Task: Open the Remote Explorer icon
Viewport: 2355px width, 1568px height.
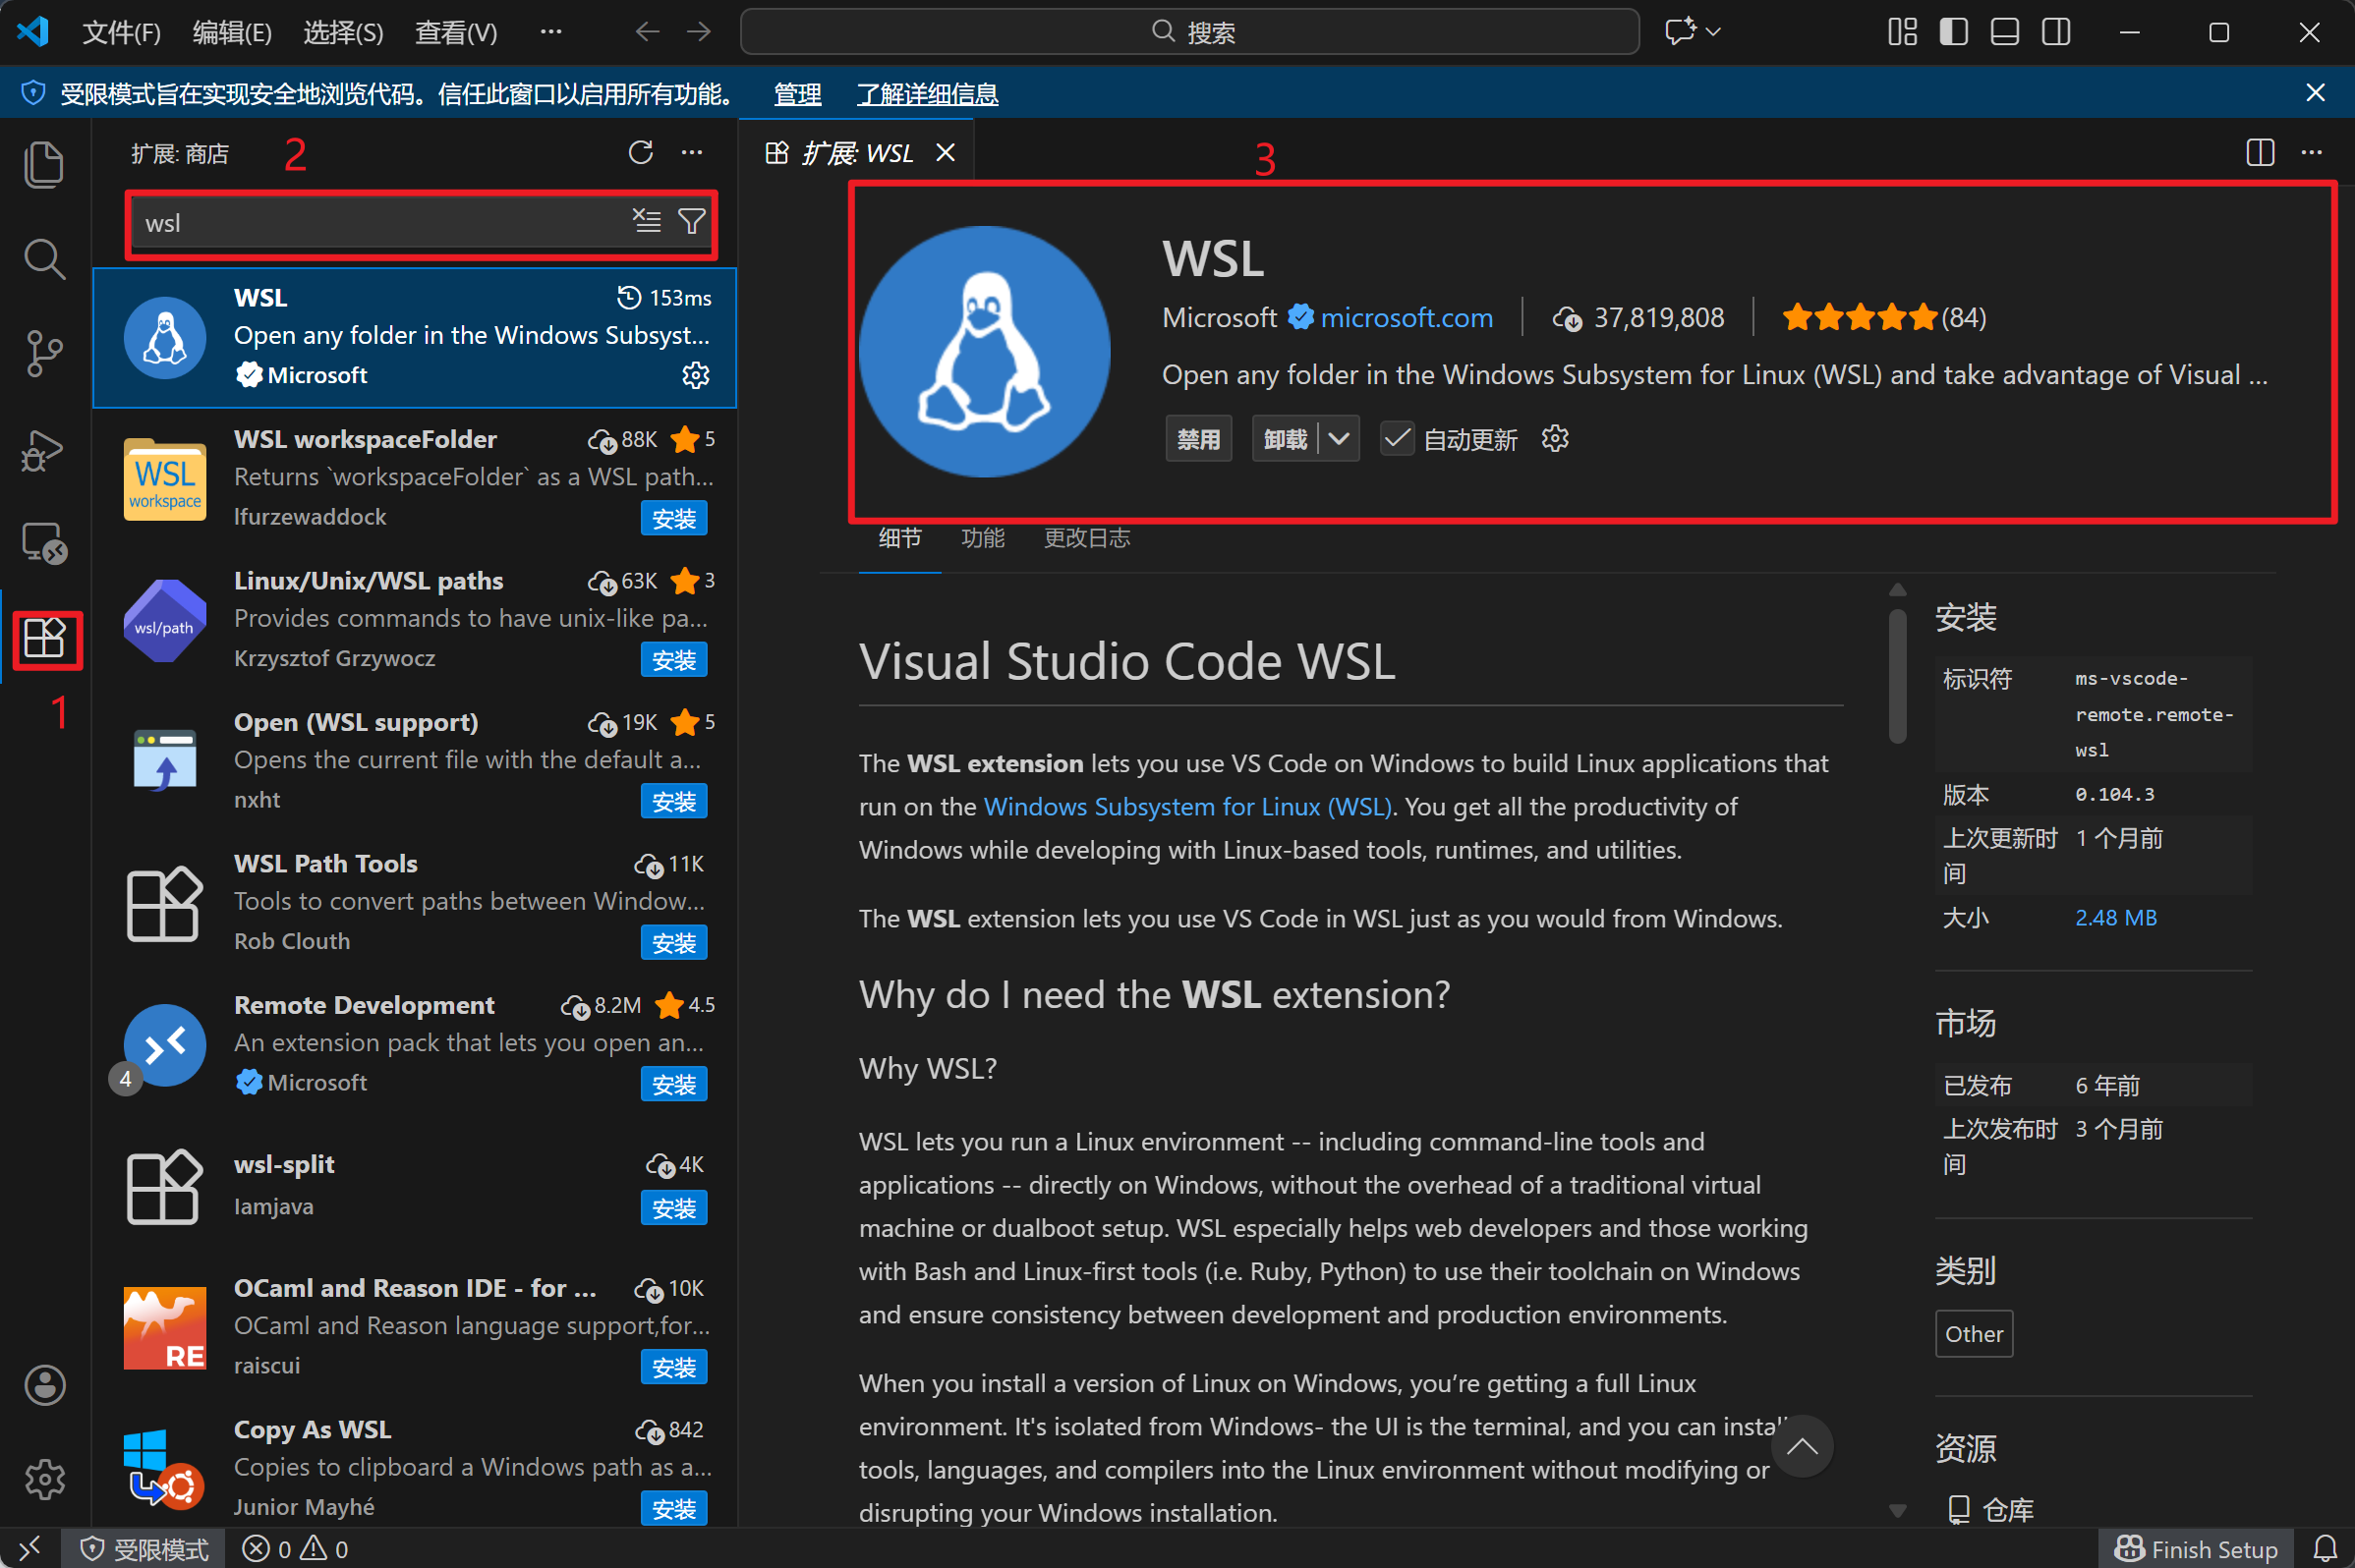Action: click(x=44, y=544)
